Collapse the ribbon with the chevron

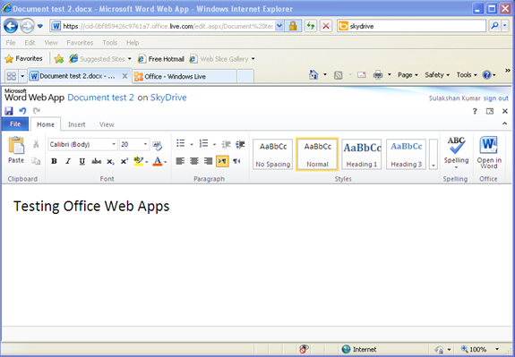[x=505, y=123]
